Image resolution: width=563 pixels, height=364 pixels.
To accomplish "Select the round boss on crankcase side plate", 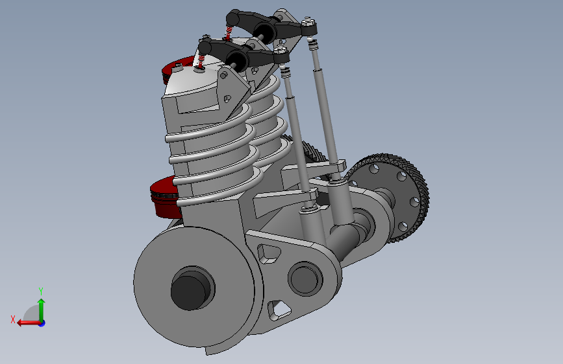I will 305,278.
